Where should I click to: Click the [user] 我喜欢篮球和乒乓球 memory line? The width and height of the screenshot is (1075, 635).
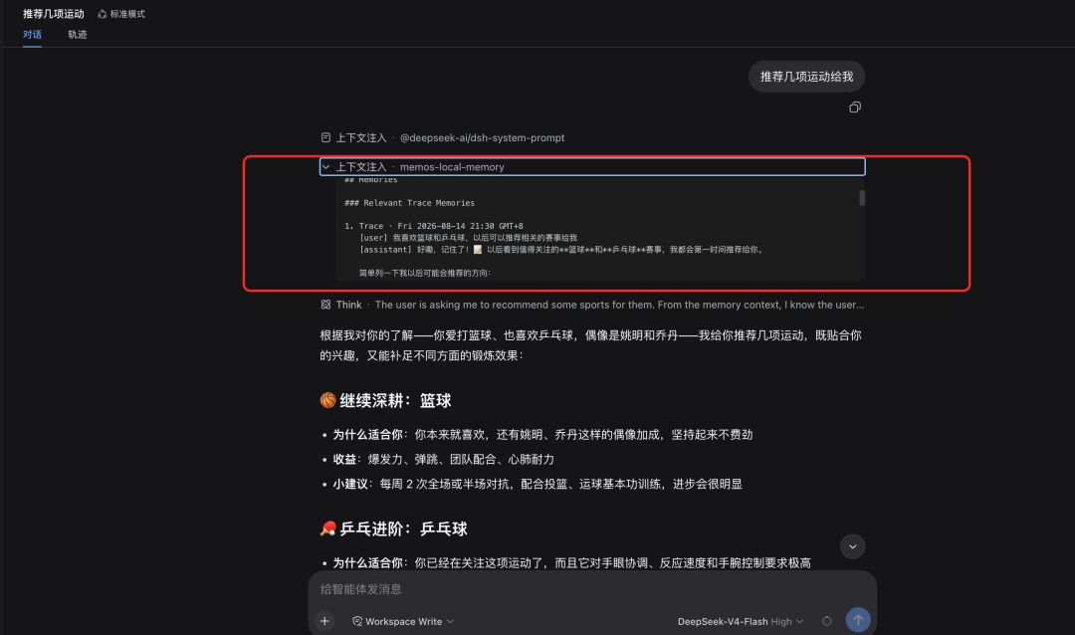(x=468, y=238)
